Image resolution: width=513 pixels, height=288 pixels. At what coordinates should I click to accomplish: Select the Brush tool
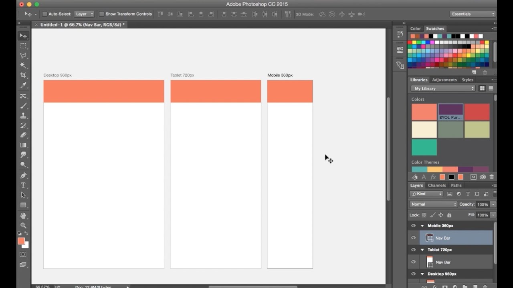point(23,106)
